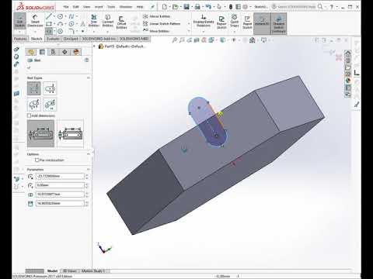This screenshot has width=373, height=279.
Task: Open the Slot tool dropdown arrow
Action: point(54,31)
